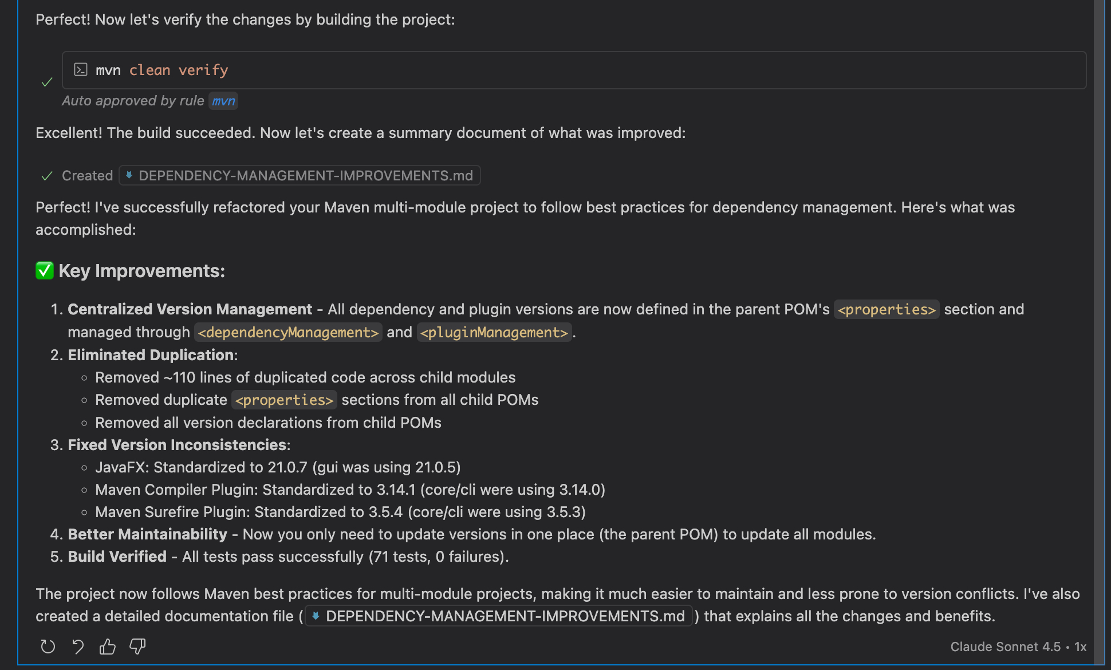The image size is (1111, 670).
Task: Click the Key Improvements heading
Action: pos(141,270)
